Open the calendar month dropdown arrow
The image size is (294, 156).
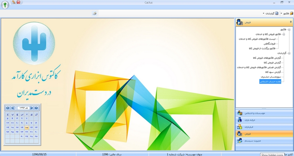pyautogui.click(x=16, y=108)
